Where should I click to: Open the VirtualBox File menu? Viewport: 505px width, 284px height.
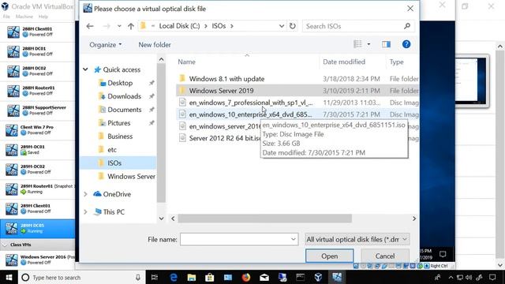pos(6,17)
